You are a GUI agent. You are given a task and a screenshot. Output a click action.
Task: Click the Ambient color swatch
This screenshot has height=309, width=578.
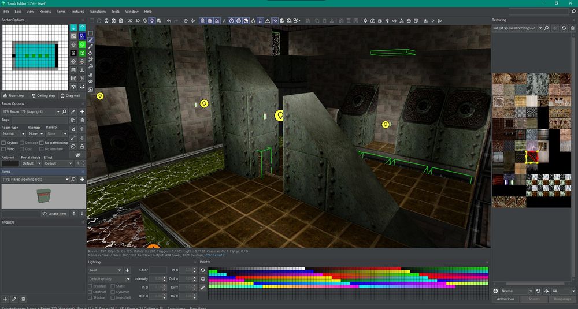(10, 163)
